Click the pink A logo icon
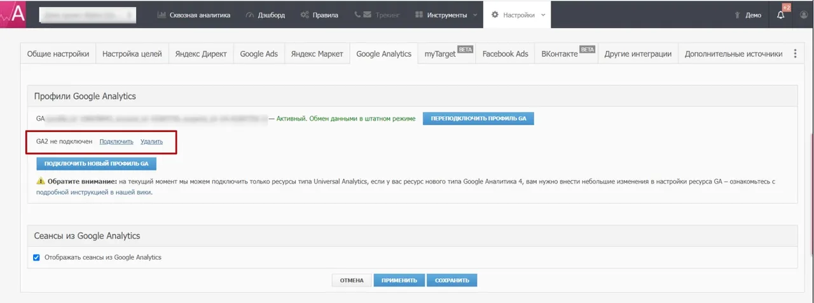Viewport: 814px width, 303px height. [x=13, y=14]
